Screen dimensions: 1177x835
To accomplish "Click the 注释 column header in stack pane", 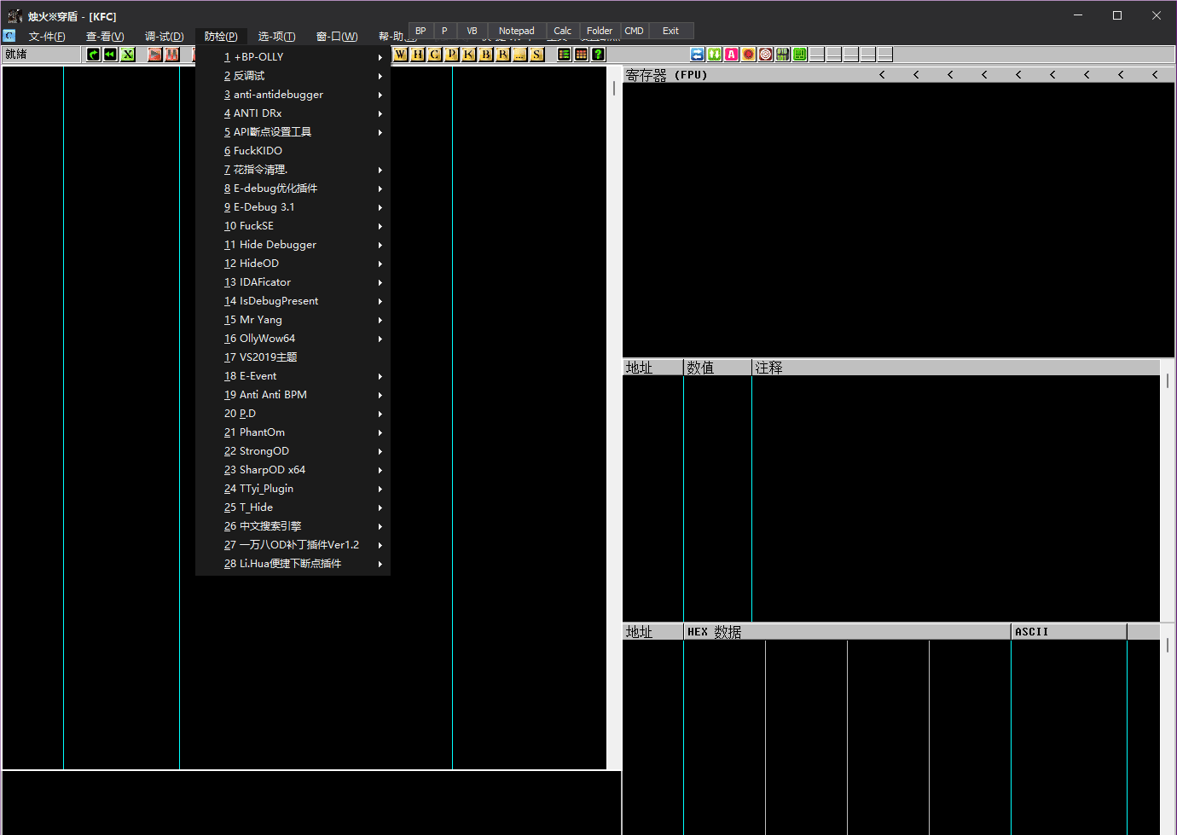I will click(955, 368).
